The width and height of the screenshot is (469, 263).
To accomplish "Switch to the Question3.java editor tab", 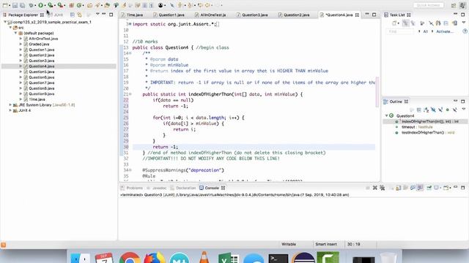I will pyautogui.click(x=252, y=15).
